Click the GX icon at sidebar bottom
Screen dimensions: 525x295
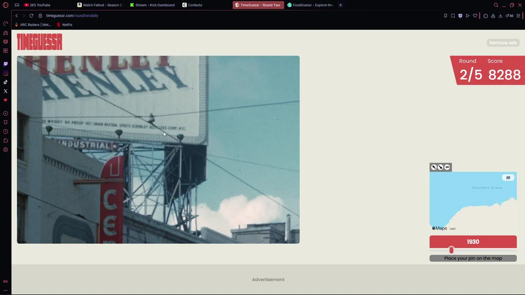(x=5, y=281)
